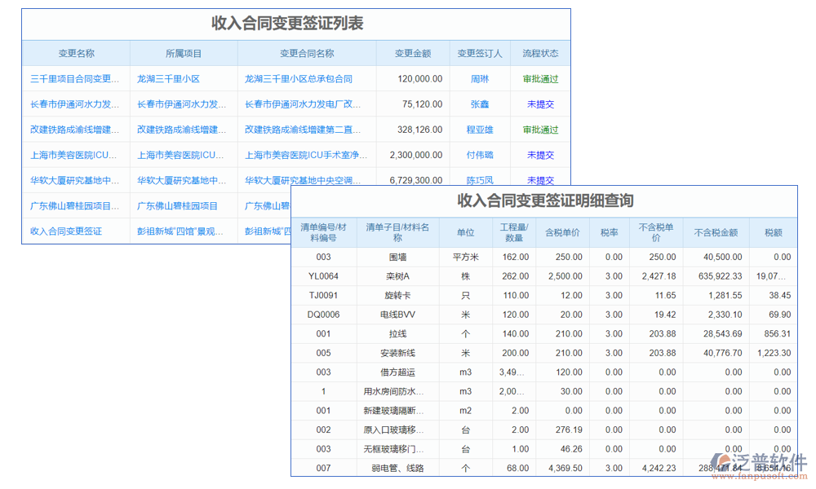Select the 围墙 detail row
This screenshot has height=489, width=816.
[397, 257]
